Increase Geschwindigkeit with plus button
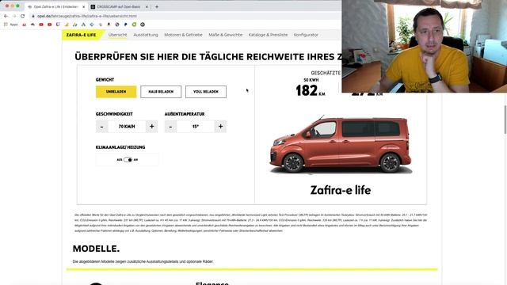This screenshot has height=285, width=507. point(151,127)
